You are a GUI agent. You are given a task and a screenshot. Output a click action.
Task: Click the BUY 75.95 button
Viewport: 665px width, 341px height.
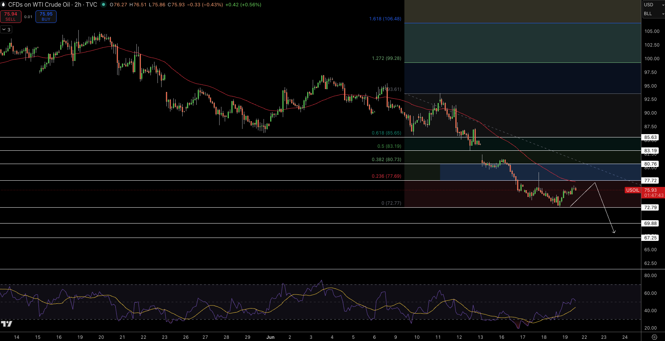46,17
